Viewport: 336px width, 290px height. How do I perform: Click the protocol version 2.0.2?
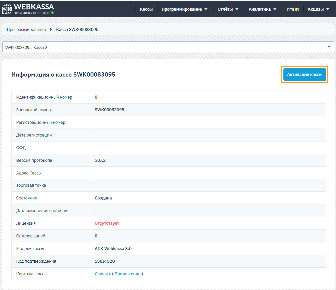coord(100,160)
